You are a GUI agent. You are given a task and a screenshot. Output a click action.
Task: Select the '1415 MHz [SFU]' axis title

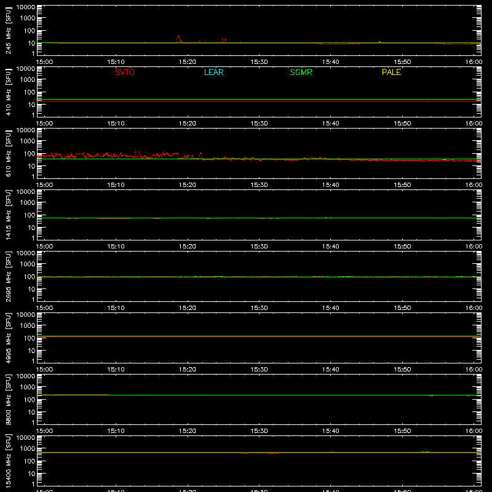point(9,215)
